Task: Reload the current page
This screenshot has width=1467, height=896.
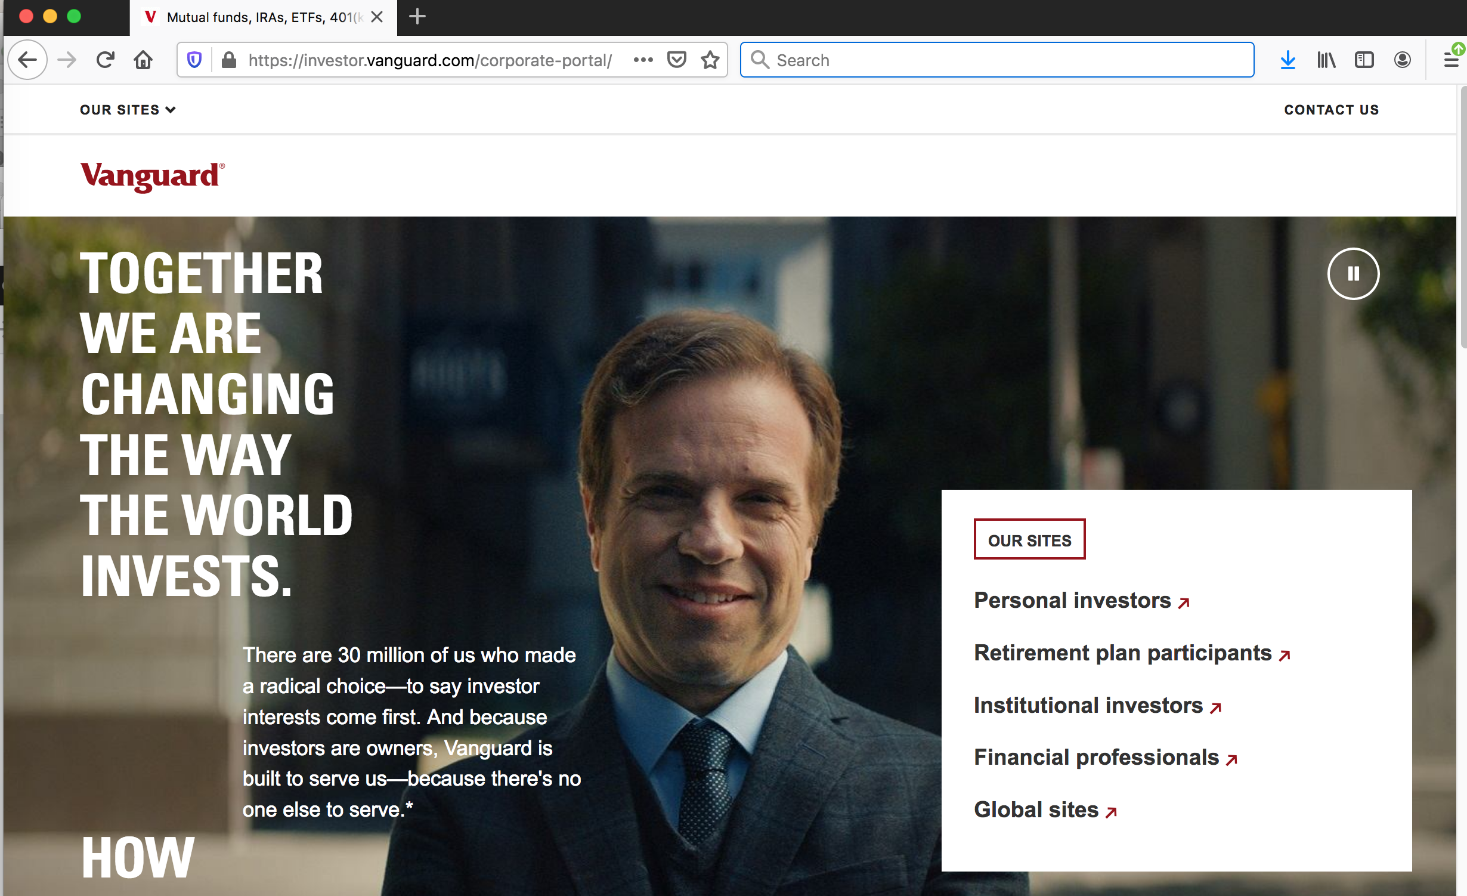Action: (x=105, y=60)
